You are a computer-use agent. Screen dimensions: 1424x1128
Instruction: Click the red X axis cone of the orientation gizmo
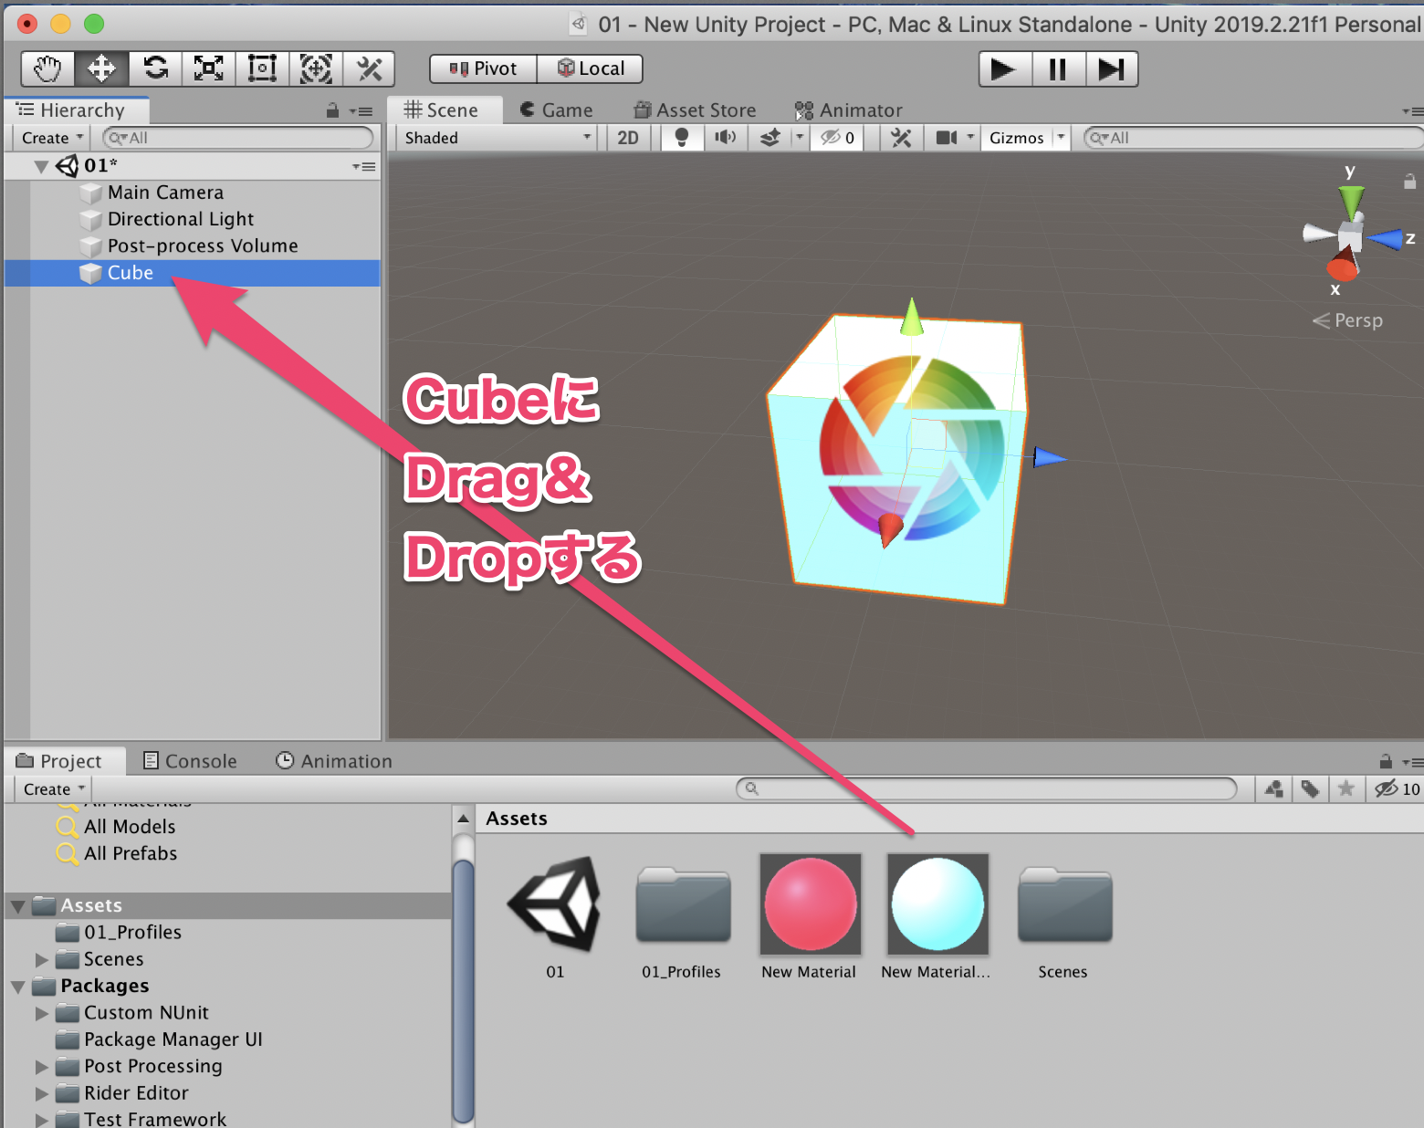click(1343, 265)
